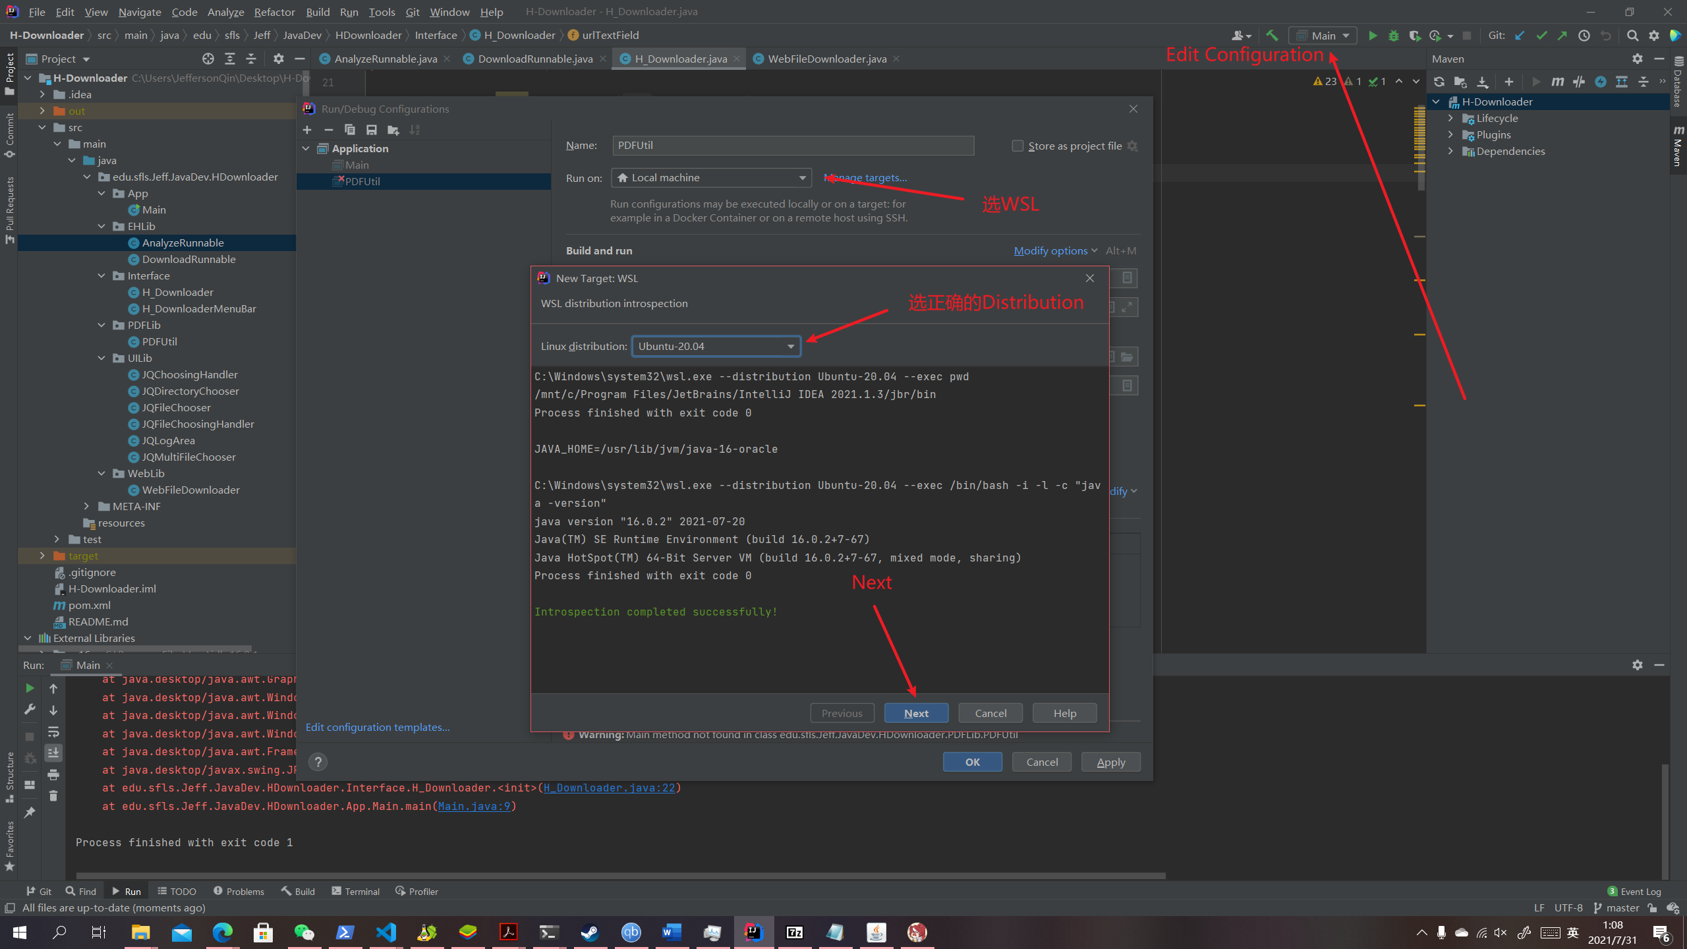
Task: Expand the Lifecycle node in Maven panel
Action: click(x=1450, y=118)
